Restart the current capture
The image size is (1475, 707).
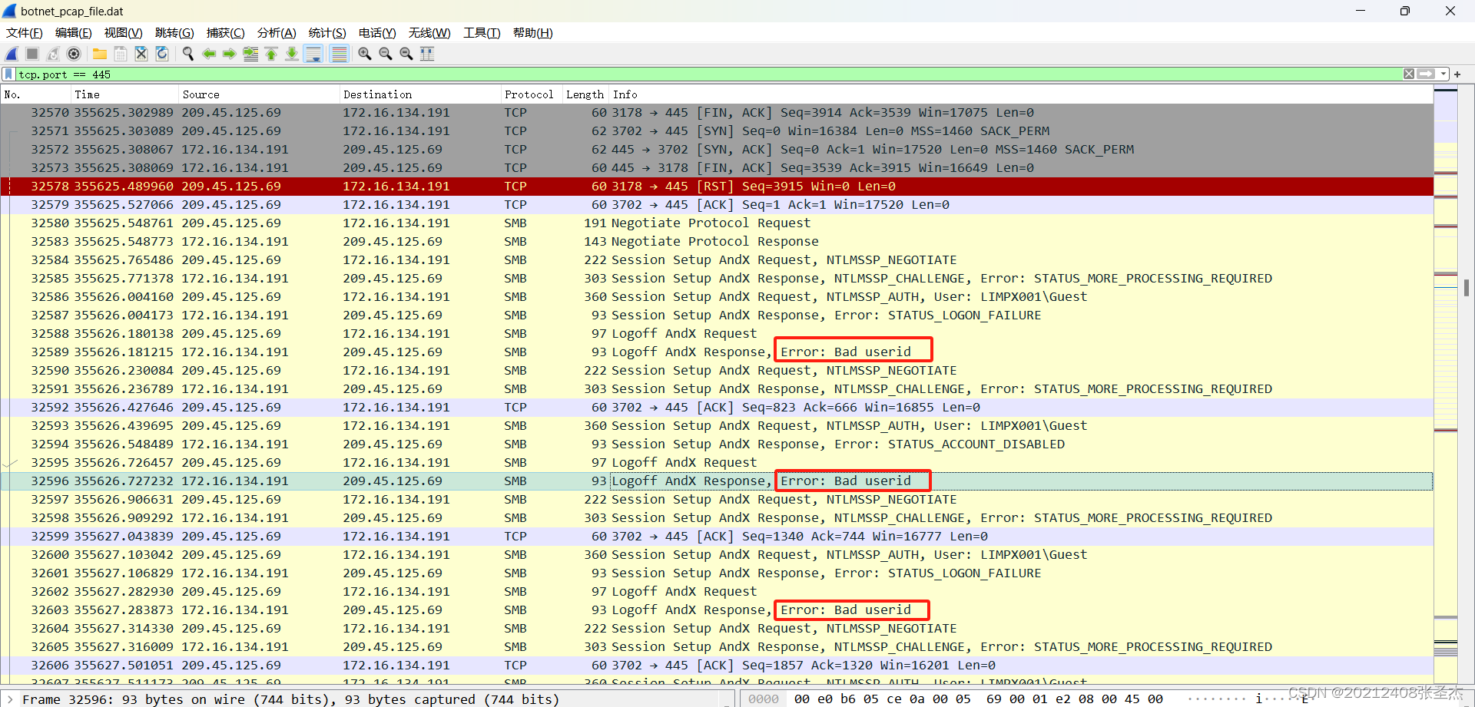pyautogui.click(x=53, y=54)
